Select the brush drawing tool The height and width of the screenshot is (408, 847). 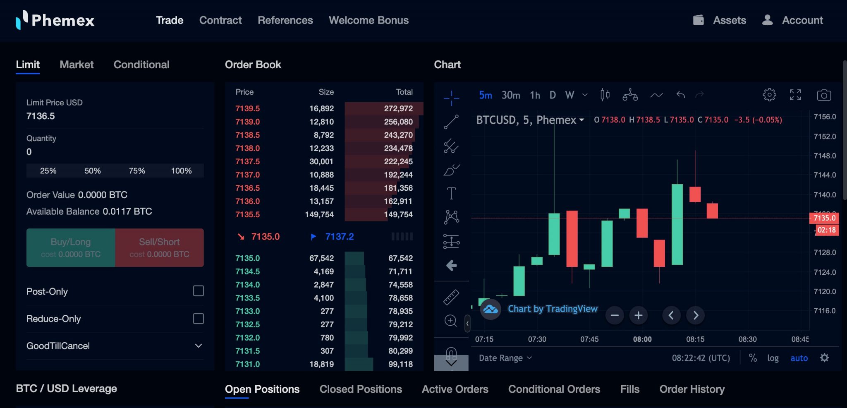coord(451,170)
